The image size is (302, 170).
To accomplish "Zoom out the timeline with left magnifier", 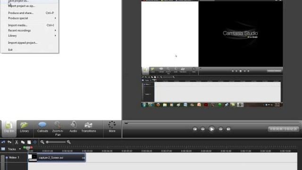I will [42, 142].
